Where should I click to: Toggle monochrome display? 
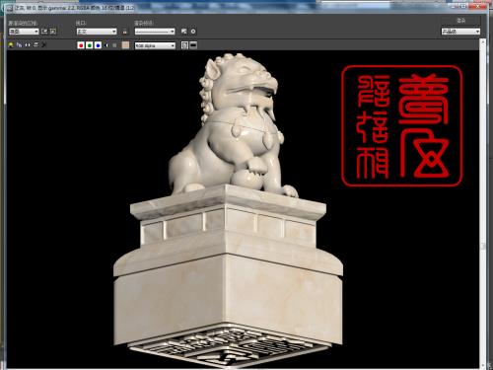(x=114, y=45)
